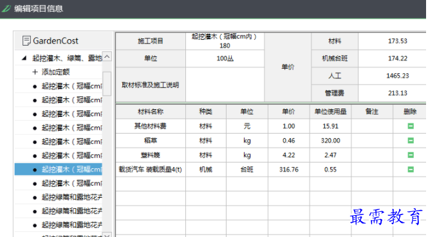The image size is (428, 237).
Task: Delete the 载货汽车 row with green minus icon
Action: tap(411, 170)
